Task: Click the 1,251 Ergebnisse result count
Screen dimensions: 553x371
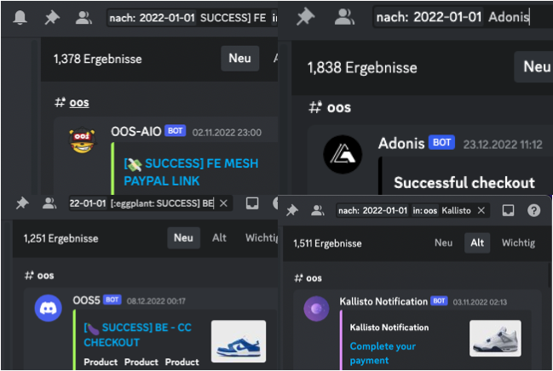Action: click(x=61, y=238)
